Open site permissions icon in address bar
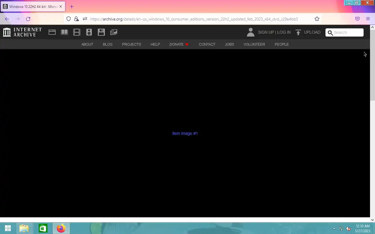 click(85, 19)
